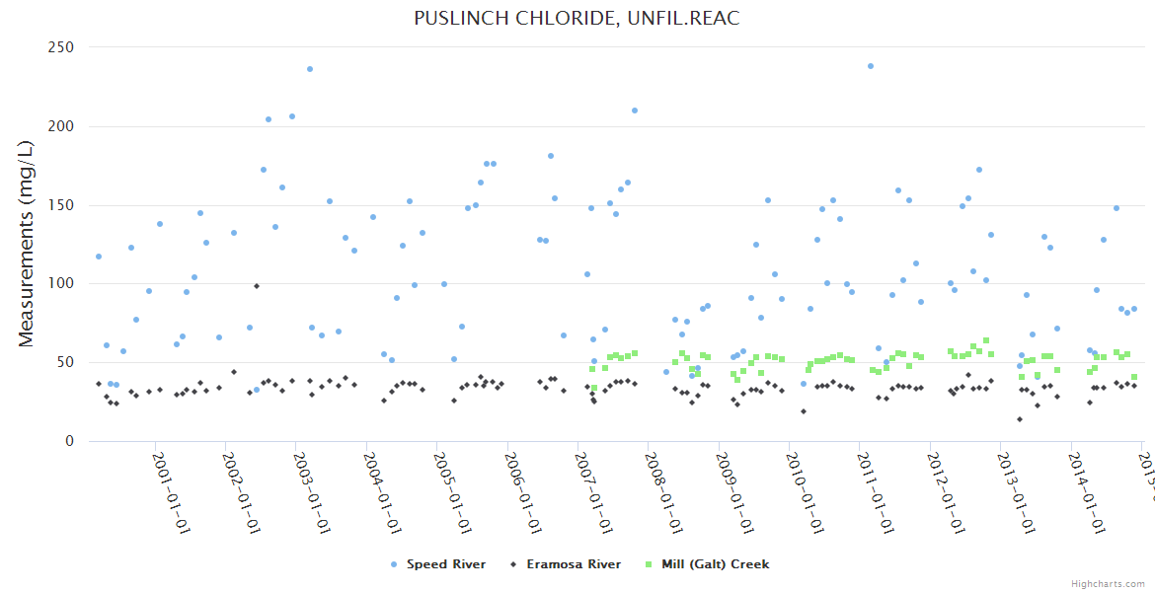Click the chart title PUSLINCH CHLORIDE, UNFIL.REAC
The image size is (1155, 592).
pos(577,18)
